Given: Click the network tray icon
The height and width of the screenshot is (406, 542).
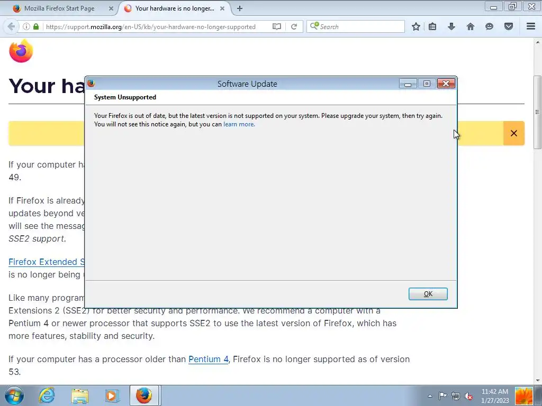Looking at the screenshot, I should coord(456,396).
